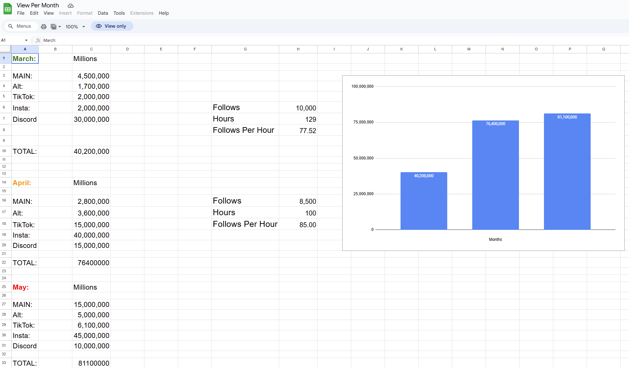The image size is (629, 368).
Task: Click cell value 45,000,000
Action: coord(91,336)
